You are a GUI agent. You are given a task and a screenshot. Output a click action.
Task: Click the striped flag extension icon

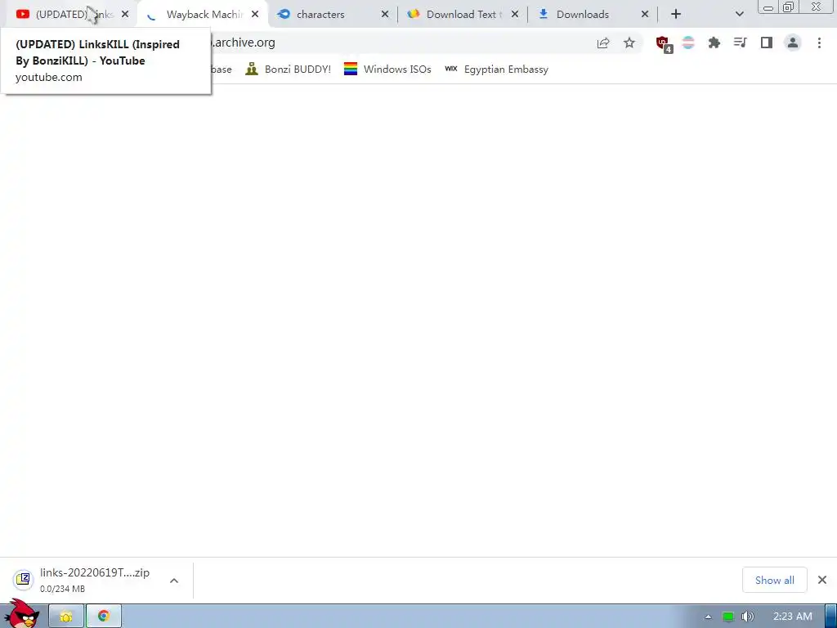pyautogui.click(x=688, y=43)
